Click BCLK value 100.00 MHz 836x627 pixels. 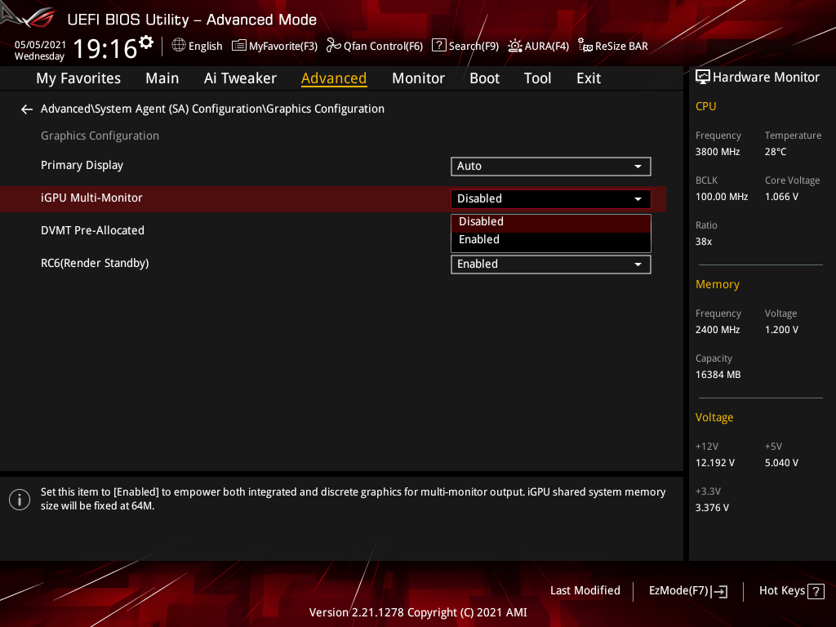(722, 197)
